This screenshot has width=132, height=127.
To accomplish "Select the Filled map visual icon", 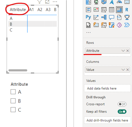I will pyautogui.click(x=104, y=2).
